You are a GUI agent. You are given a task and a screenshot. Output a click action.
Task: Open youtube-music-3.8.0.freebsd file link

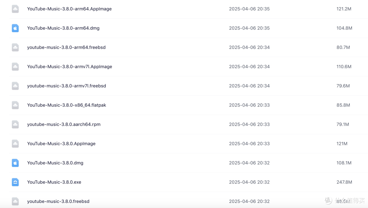(58, 201)
